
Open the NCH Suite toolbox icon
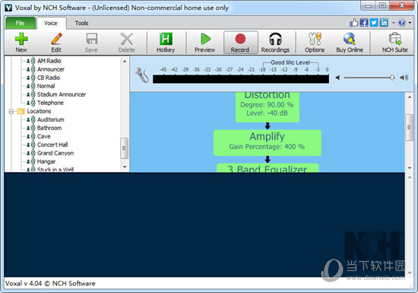[x=394, y=43]
